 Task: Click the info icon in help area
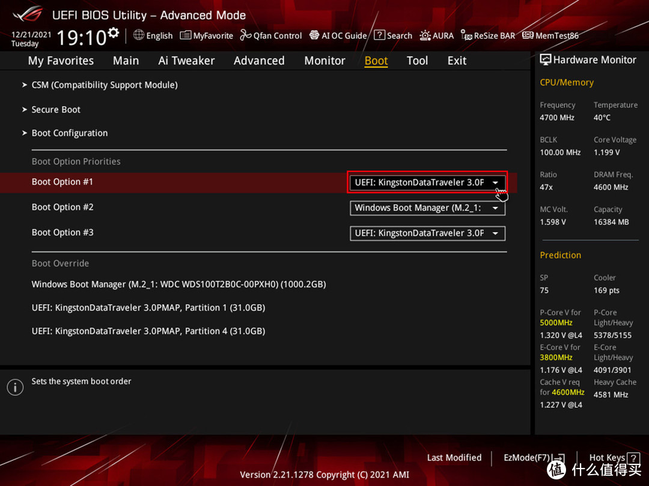(15, 387)
